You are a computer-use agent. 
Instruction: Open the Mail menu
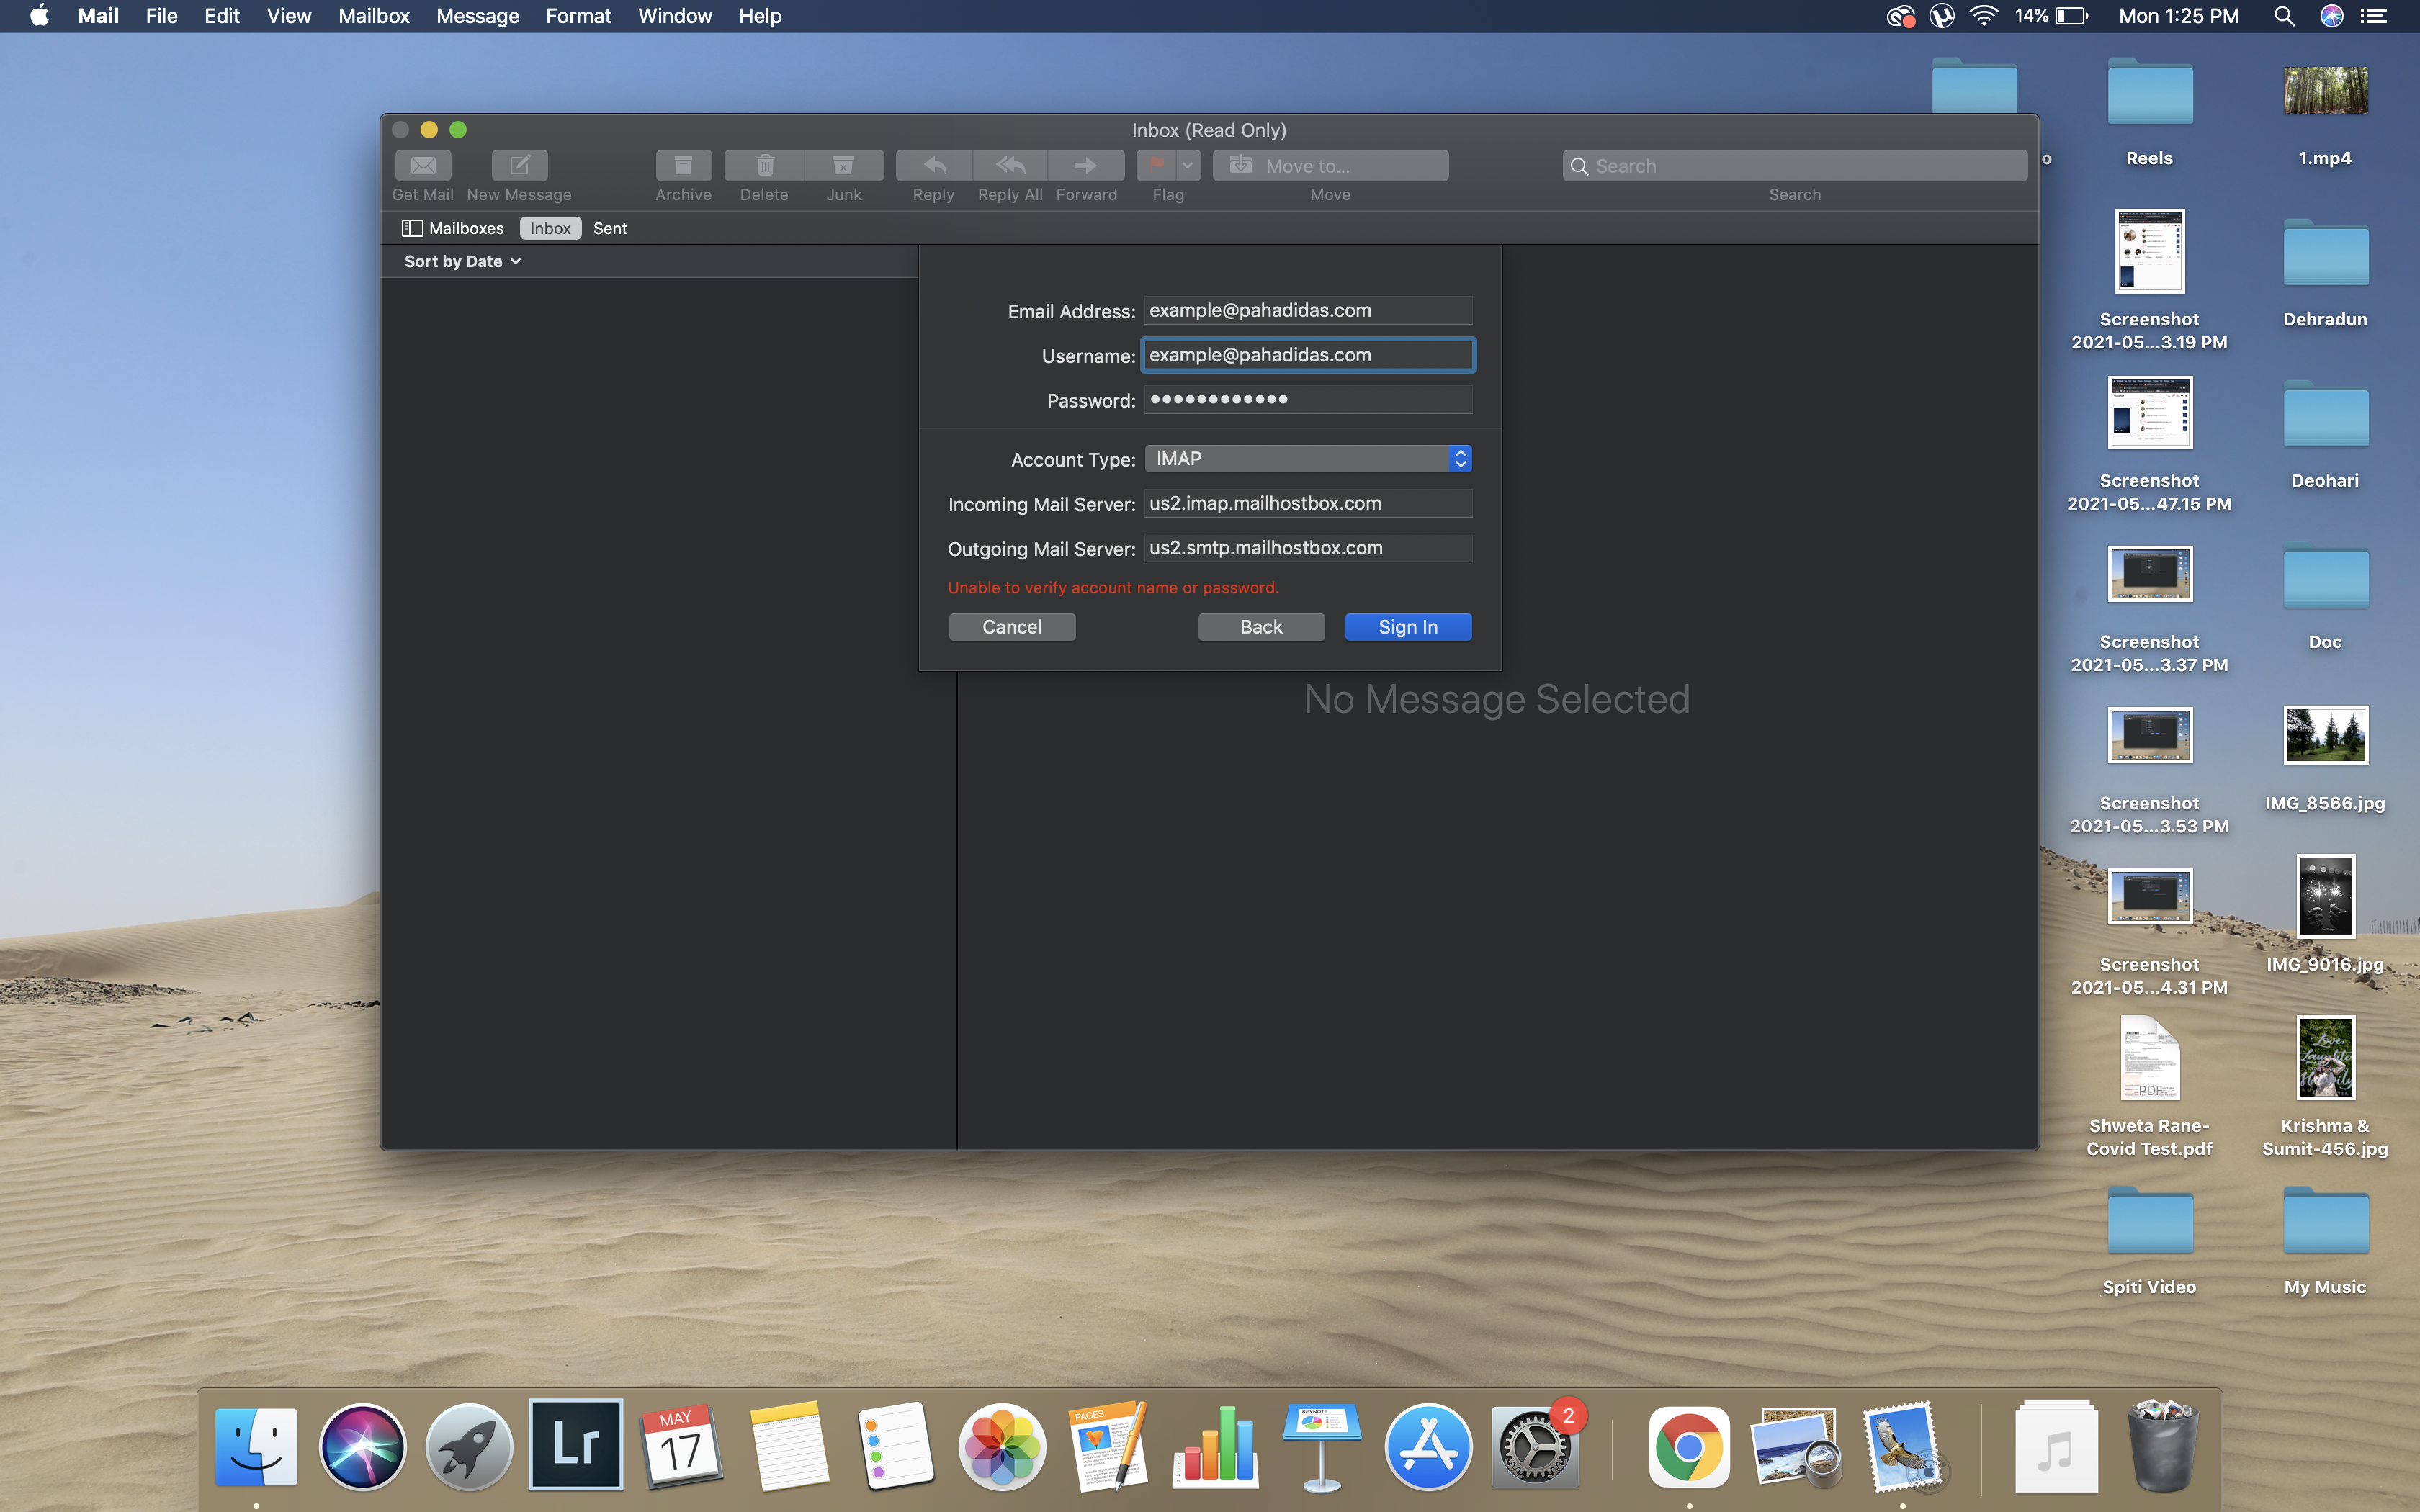pos(98,16)
